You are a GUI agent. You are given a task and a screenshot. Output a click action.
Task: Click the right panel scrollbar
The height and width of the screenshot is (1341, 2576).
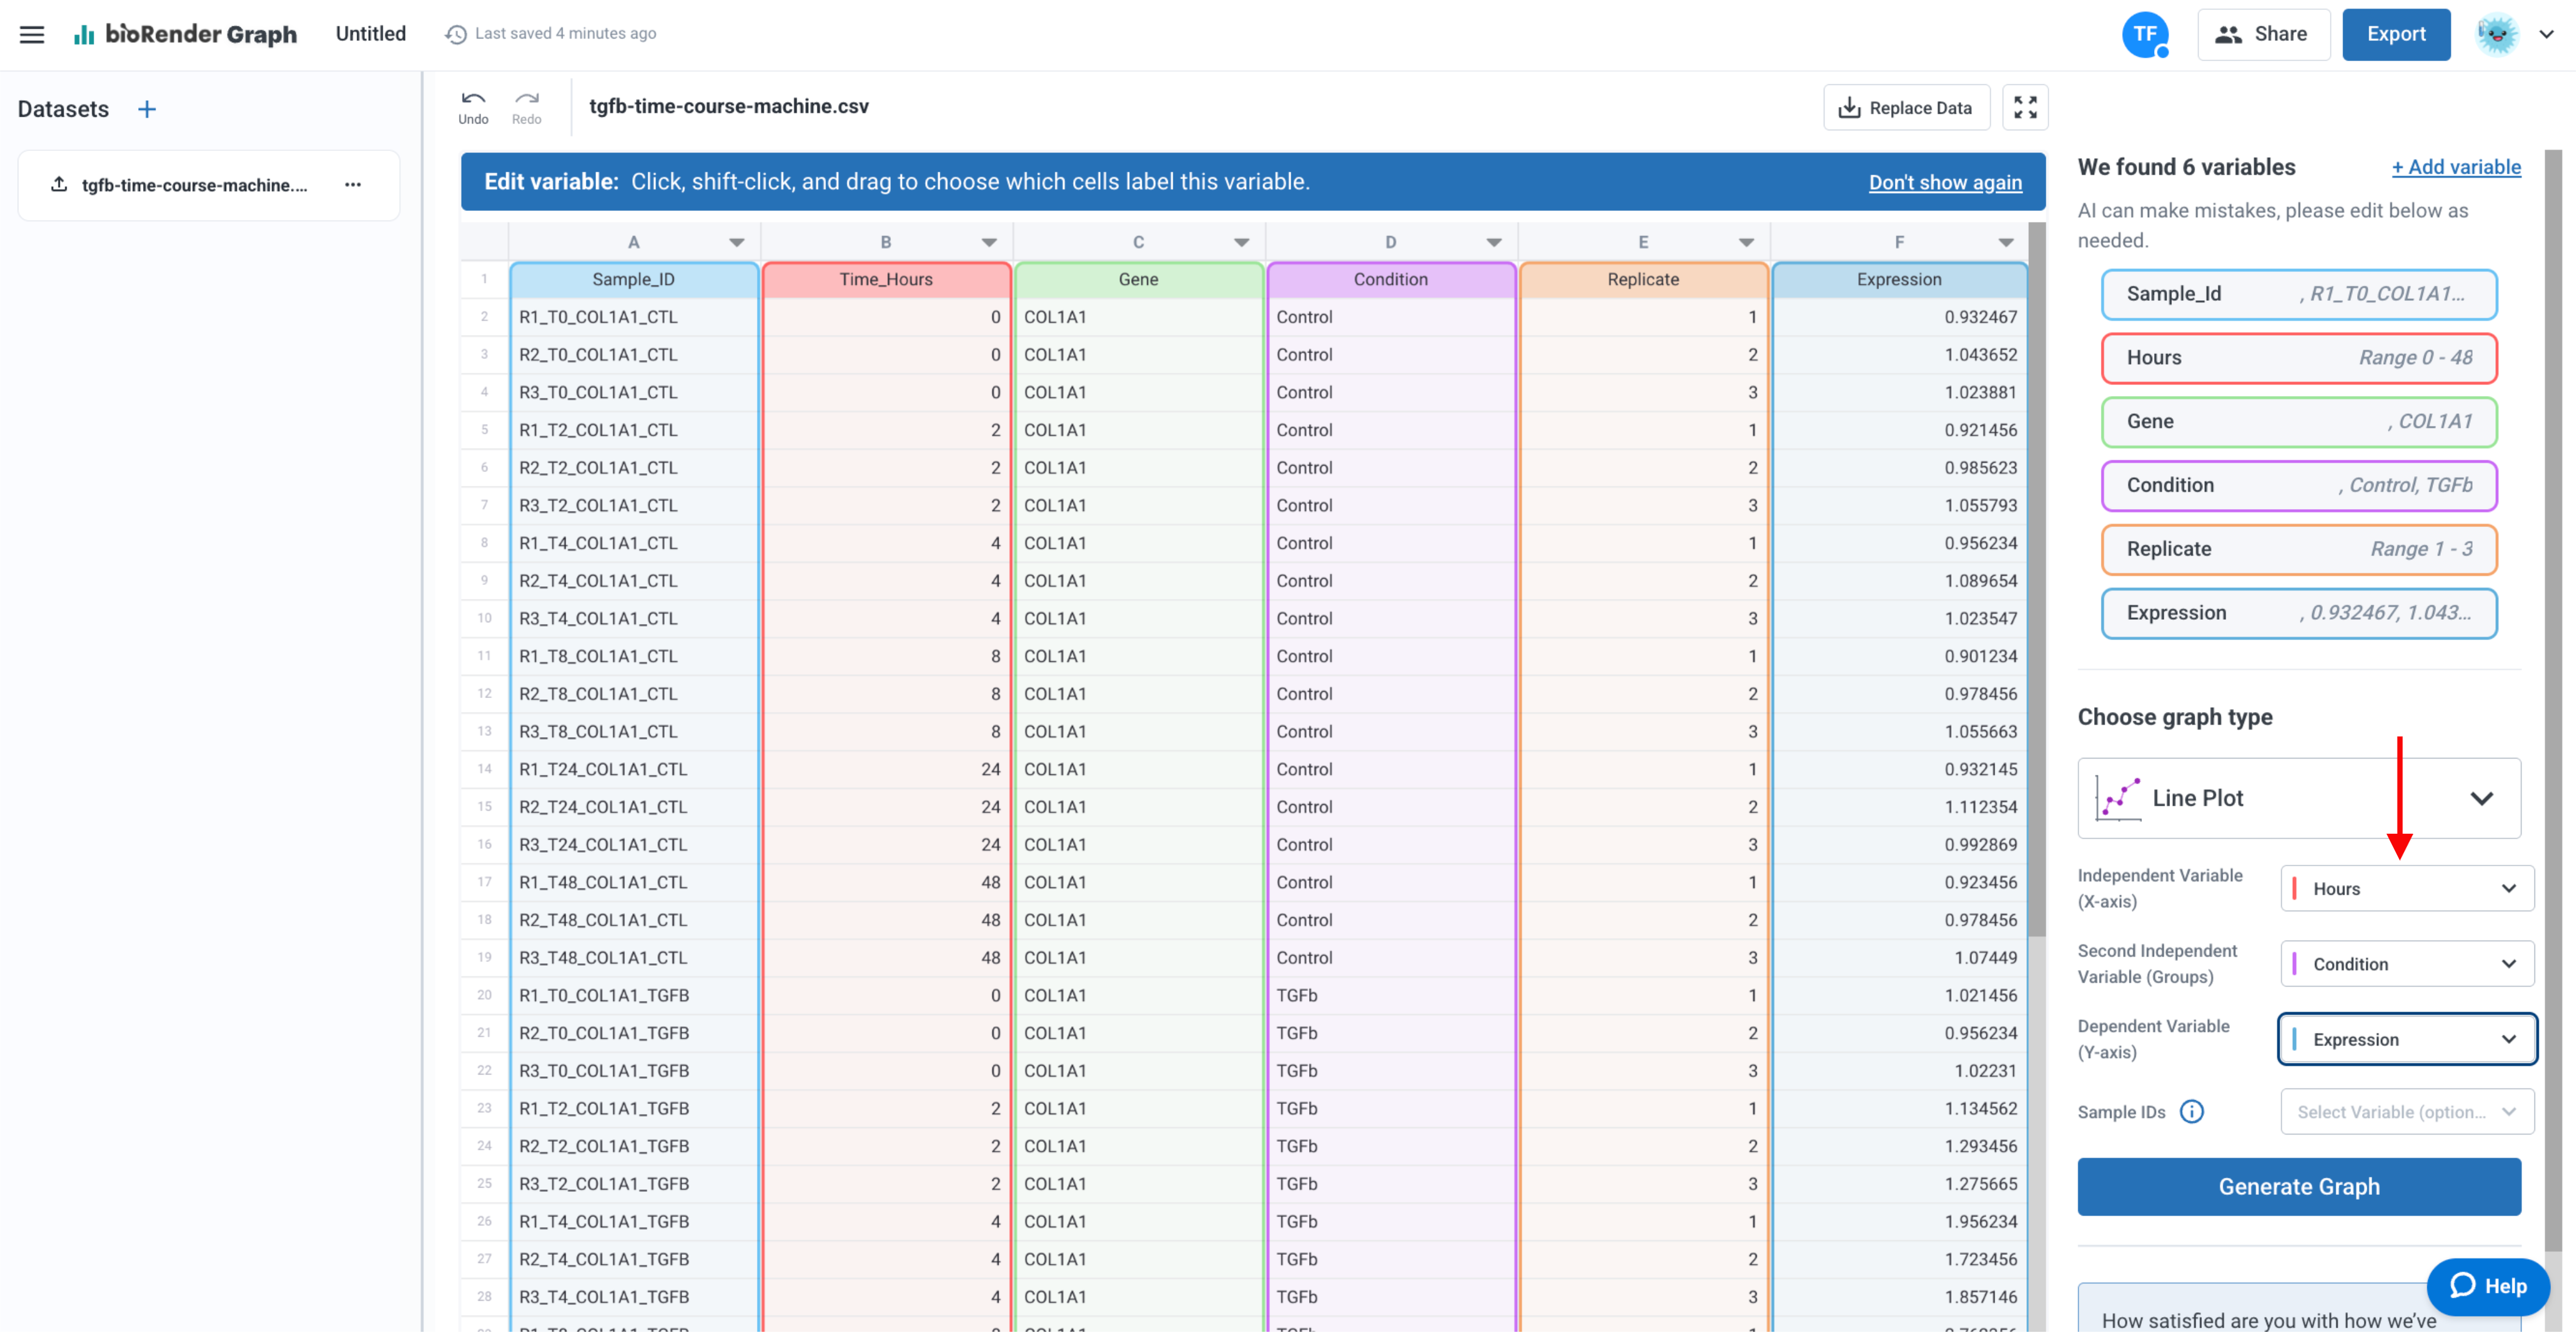pyautogui.click(x=2553, y=699)
